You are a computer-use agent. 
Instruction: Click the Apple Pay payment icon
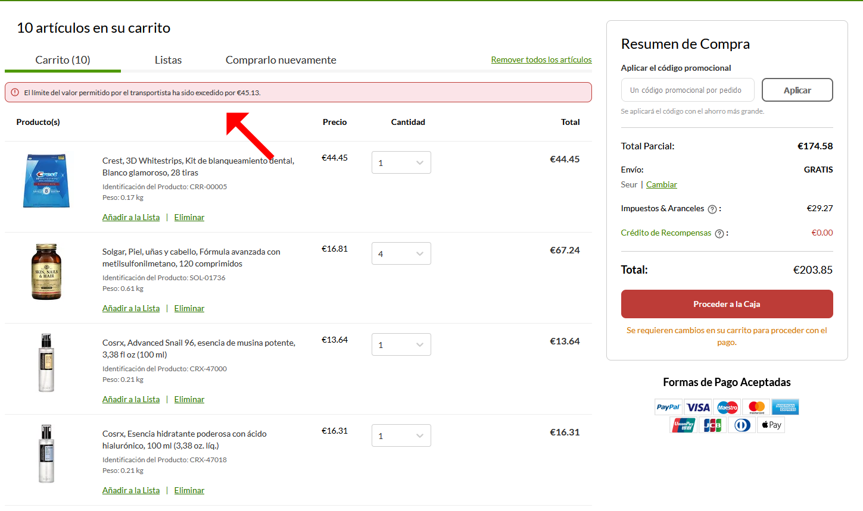click(771, 425)
